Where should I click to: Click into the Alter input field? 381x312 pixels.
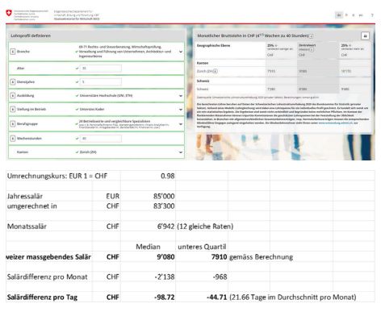[x=101, y=69]
